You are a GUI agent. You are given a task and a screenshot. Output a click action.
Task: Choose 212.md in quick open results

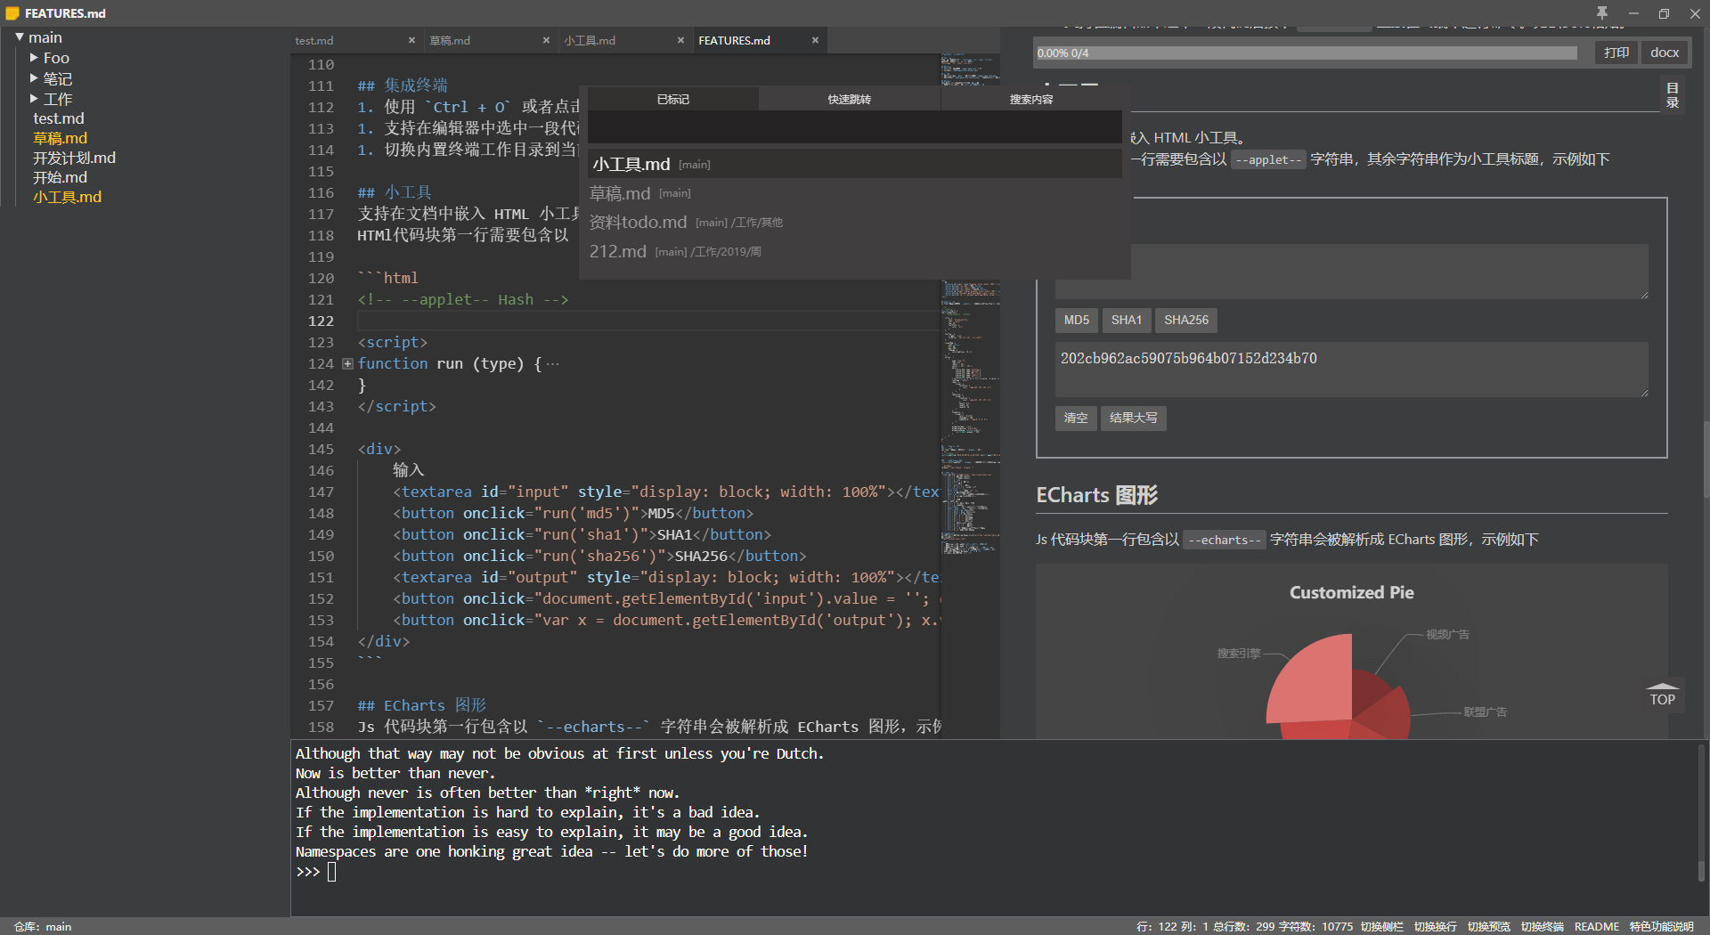tap(855, 252)
